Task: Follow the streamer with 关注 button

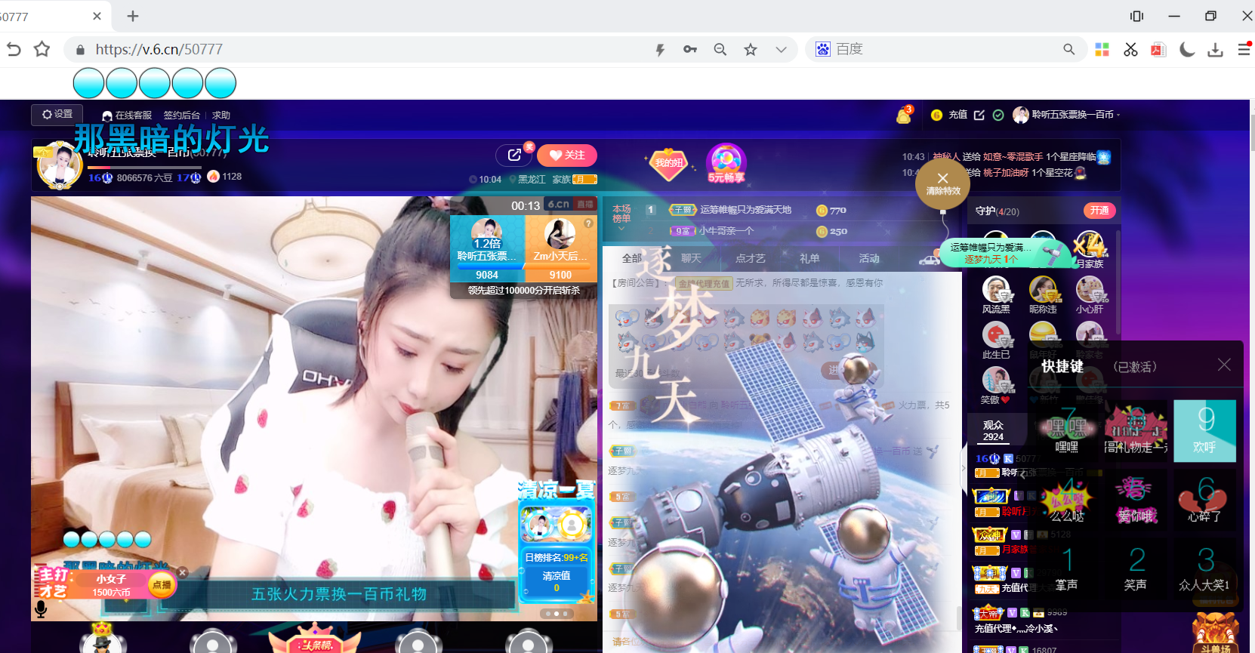Action: pos(567,155)
